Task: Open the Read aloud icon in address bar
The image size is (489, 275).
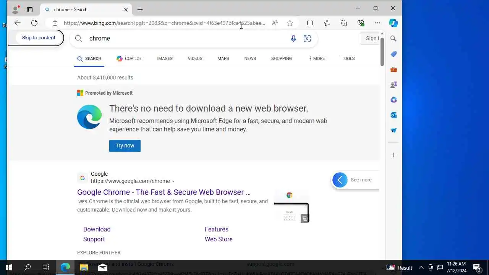Action: (x=275, y=23)
